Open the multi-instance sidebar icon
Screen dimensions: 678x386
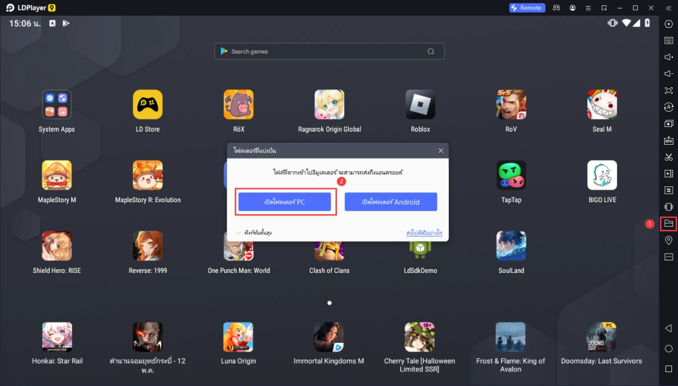668,124
